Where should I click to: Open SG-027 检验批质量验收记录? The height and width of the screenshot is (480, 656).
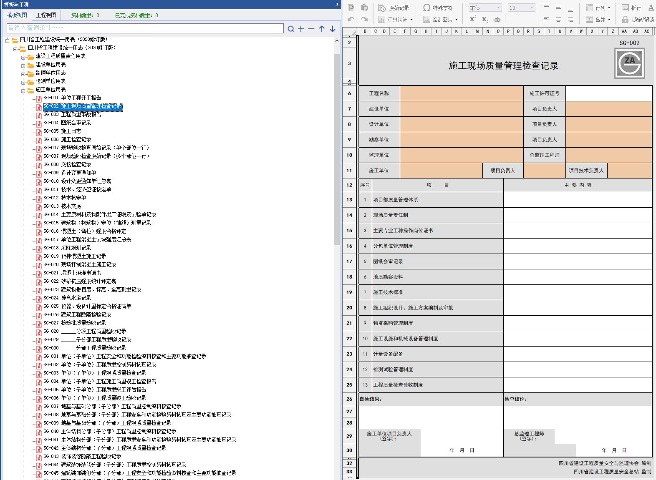(x=75, y=323)
